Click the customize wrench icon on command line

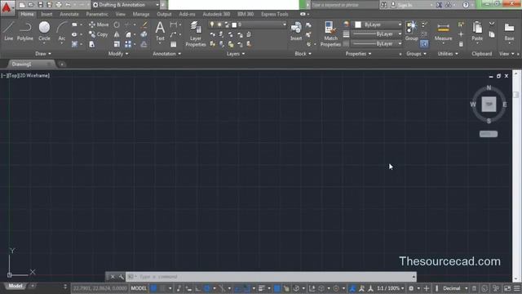(x=121, y=277)
